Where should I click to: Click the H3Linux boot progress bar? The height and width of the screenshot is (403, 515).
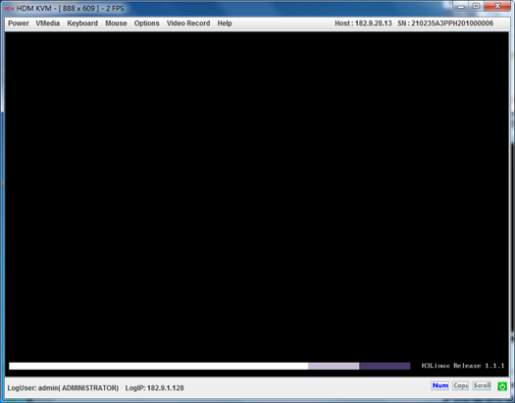pyautogui.click(x=210, y=366)
